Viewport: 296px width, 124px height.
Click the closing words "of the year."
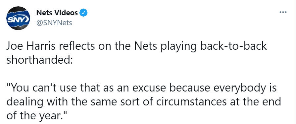[37, 116]
